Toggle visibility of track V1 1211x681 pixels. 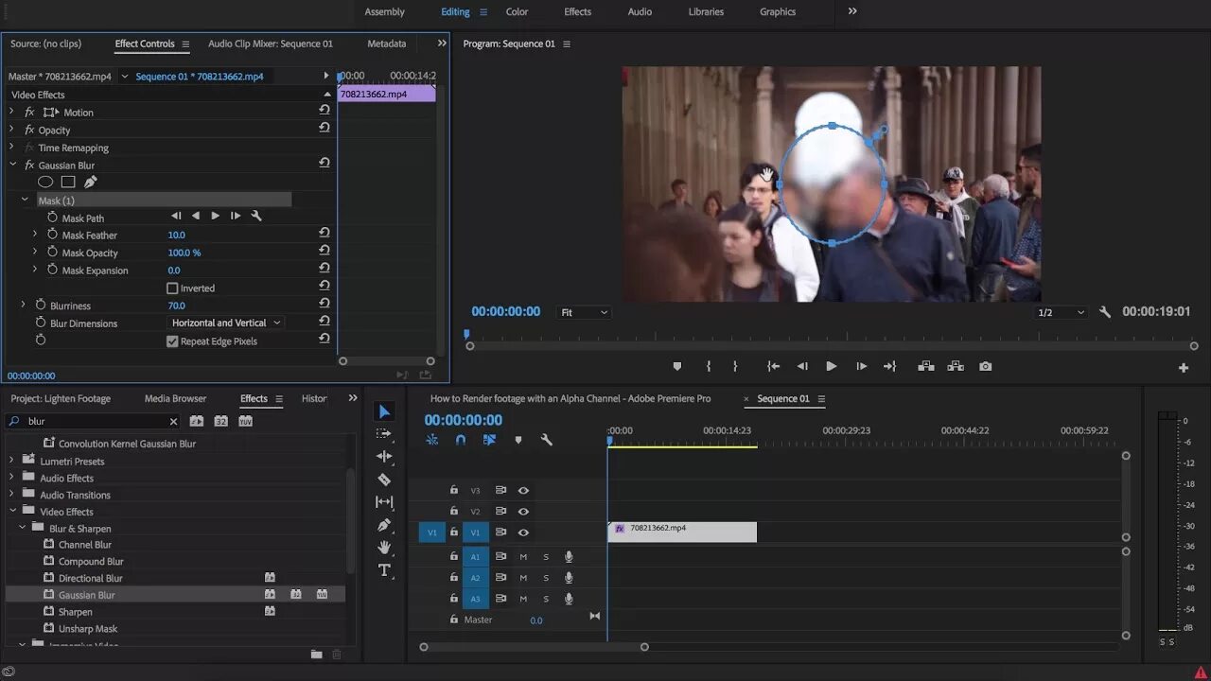coord(523,533)
